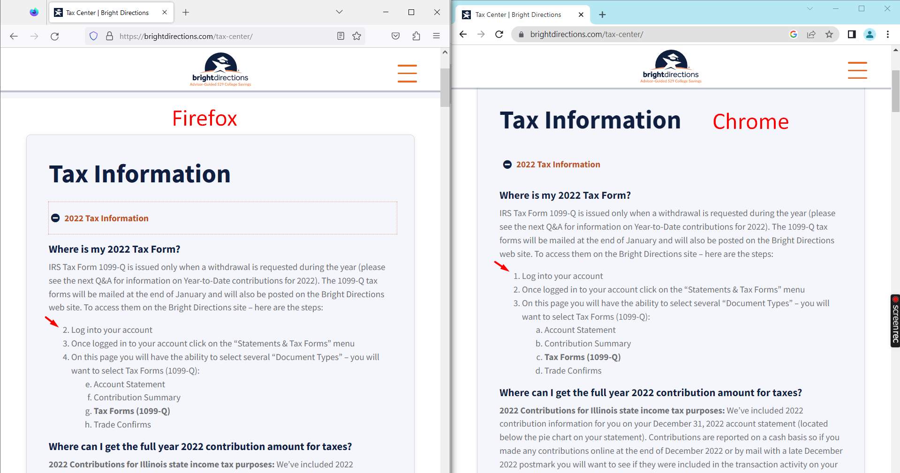This screenshot has width=900, height=473.
Task: Open orange hamburger site menu in Firefox page
Action: (x=407, y=74)
